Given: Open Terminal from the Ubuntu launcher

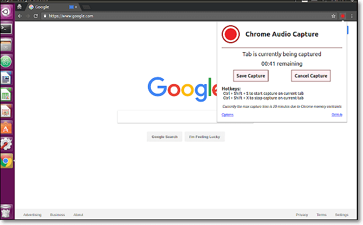Looking at the screenshot, I should point(6,27).
